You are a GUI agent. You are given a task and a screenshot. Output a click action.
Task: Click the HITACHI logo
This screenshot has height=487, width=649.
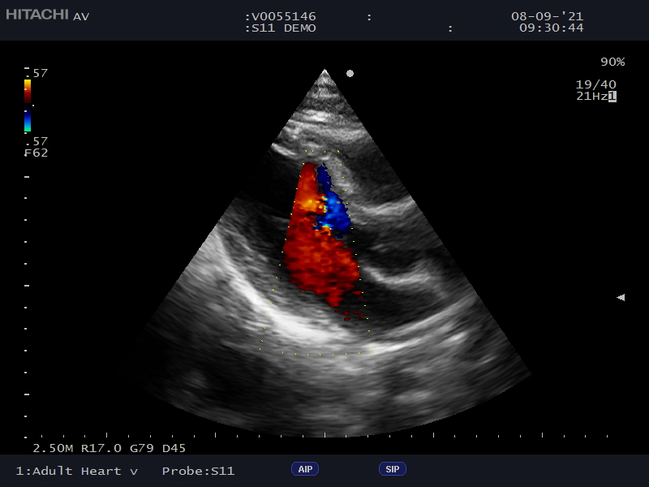[37, 15]
